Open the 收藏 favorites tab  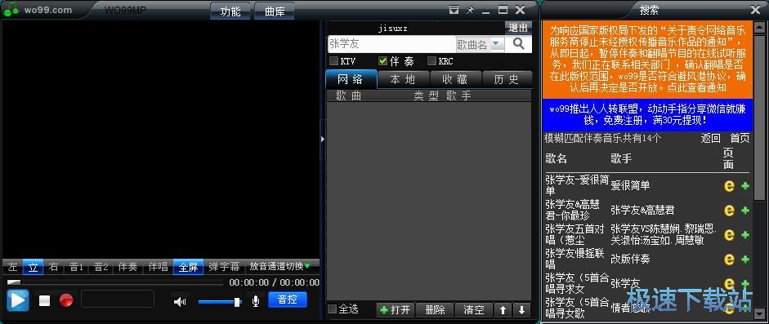pyautogui.click(x=455, y=79)
